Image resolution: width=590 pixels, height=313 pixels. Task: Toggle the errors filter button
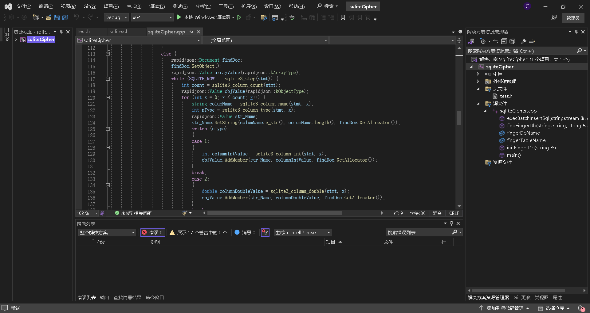[152, 233]
